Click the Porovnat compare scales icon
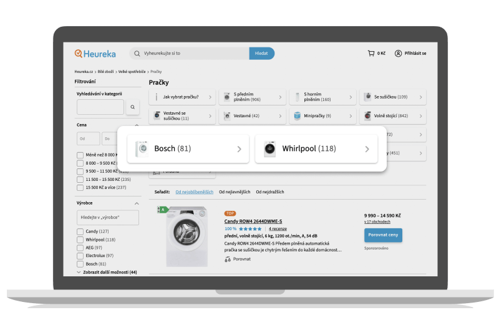The image size is (499, 325). point(228,258)
